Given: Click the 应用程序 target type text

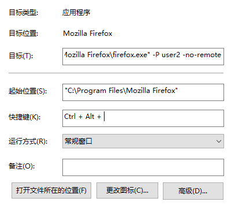Looking at the screenshot, I should click(76, 13).
